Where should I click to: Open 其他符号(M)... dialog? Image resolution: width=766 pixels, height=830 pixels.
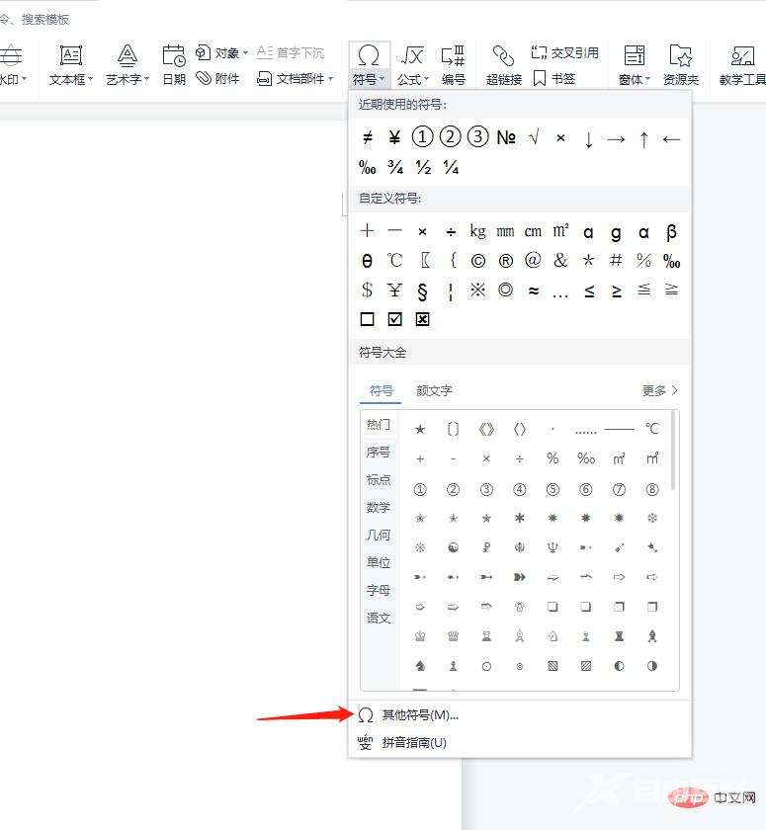pyautogui.click(x=420, y=715)
